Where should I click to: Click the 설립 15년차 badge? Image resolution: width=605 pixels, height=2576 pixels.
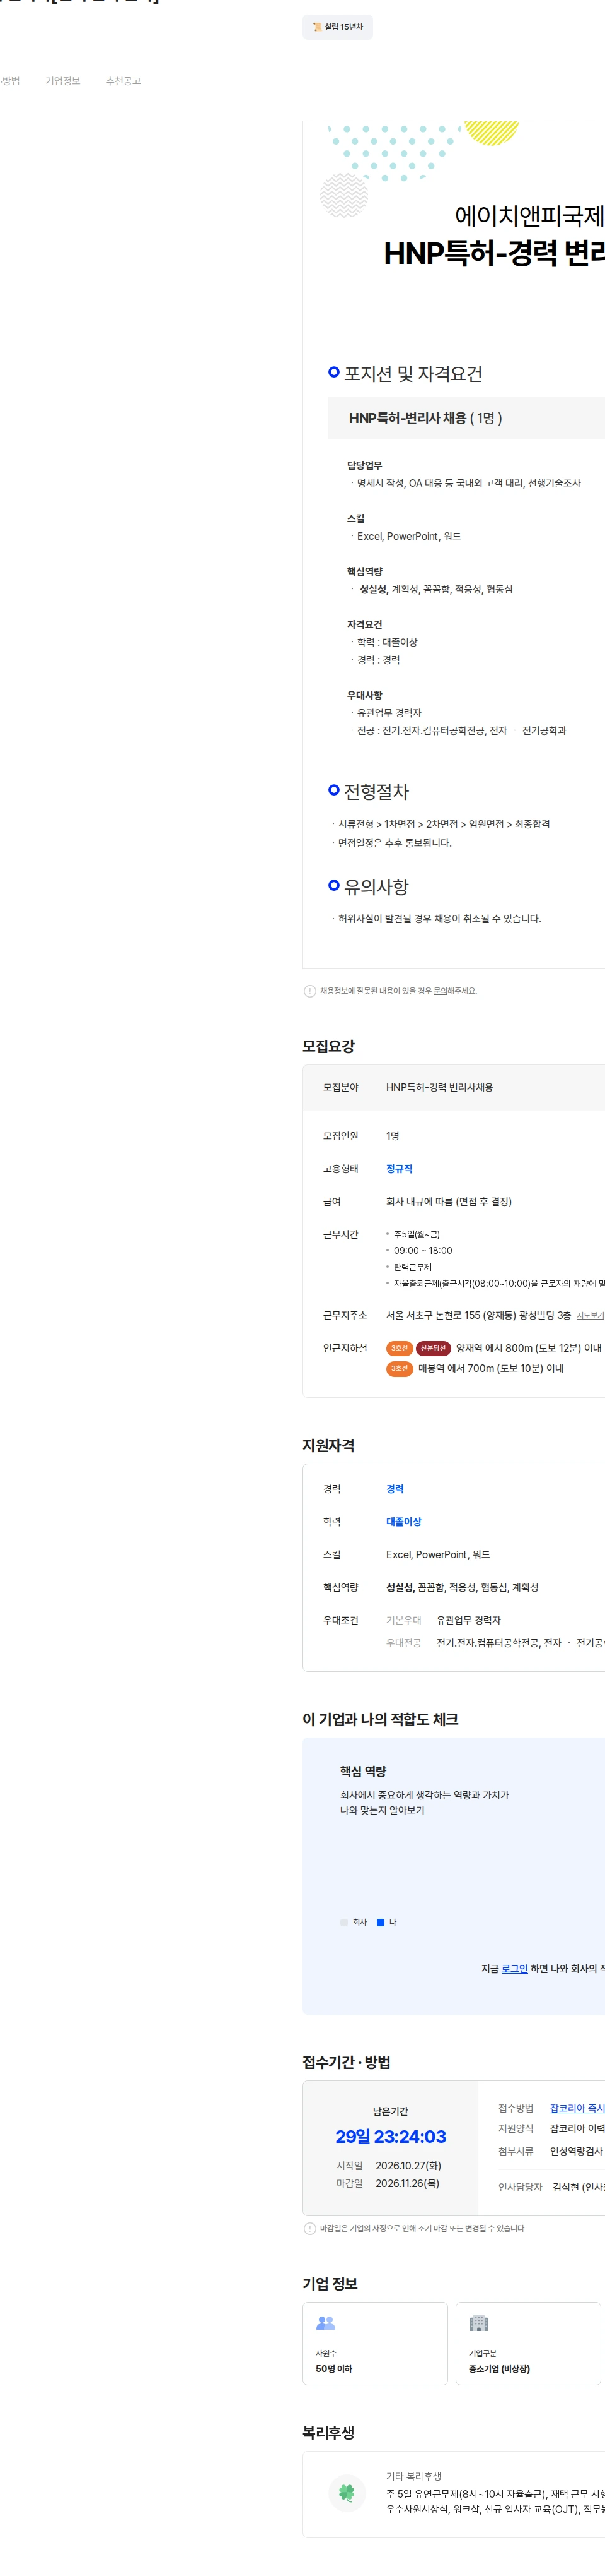click(x=337, y=27)
